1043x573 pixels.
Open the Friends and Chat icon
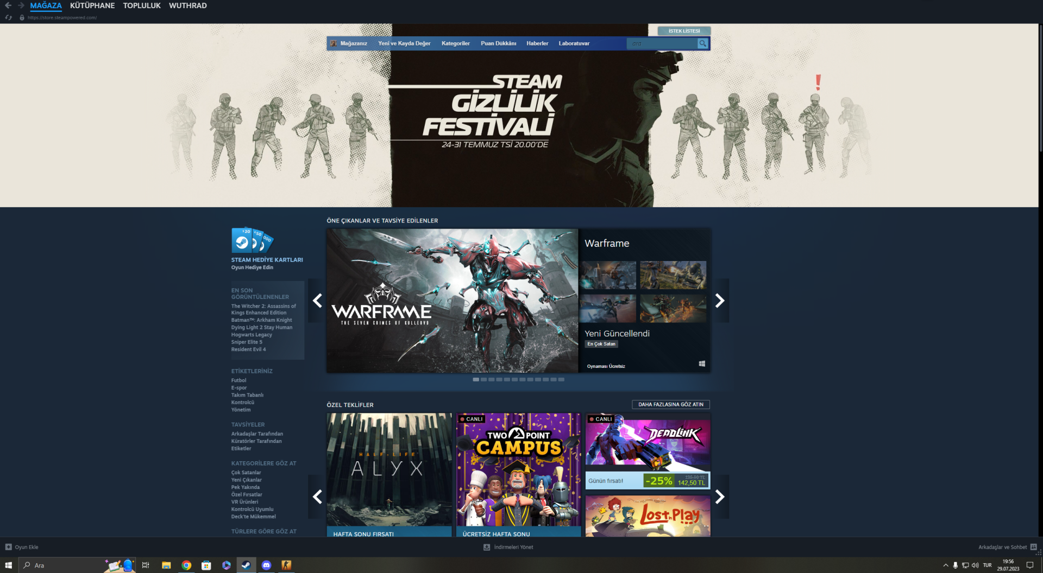coord(1033,547)
